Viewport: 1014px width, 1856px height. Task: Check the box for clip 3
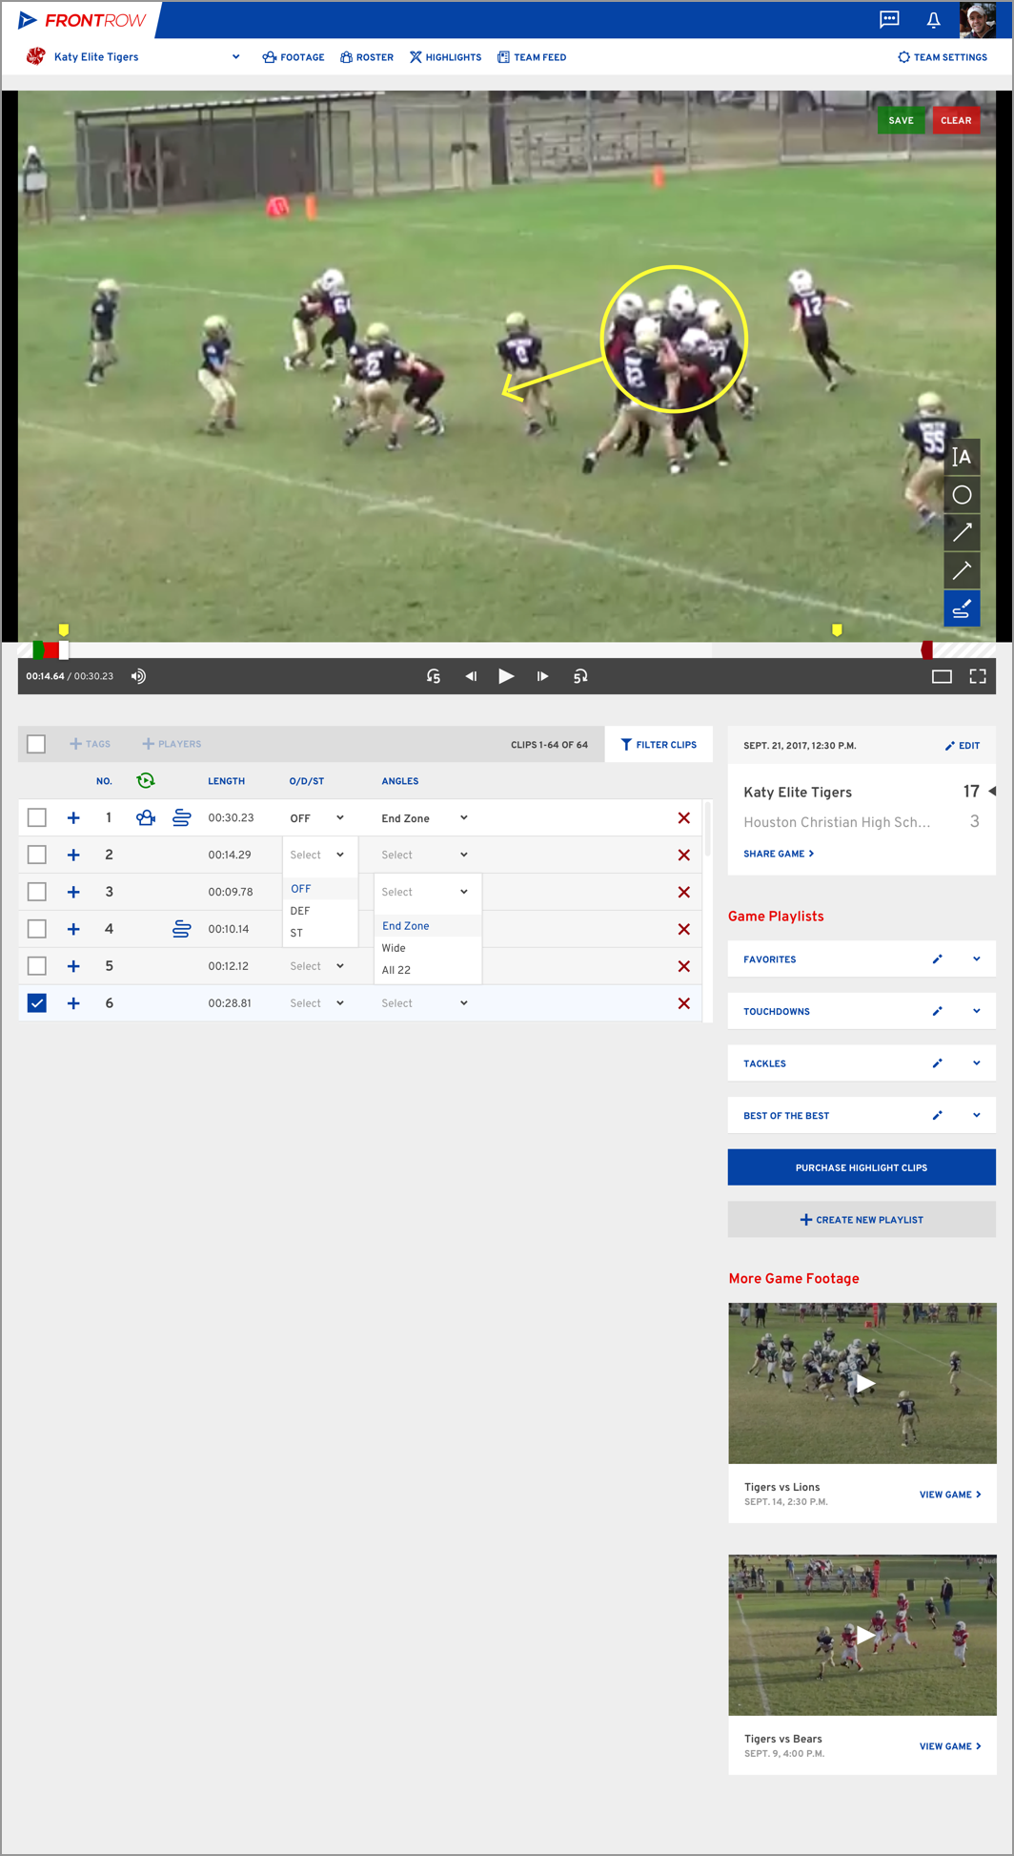[36, 892]
